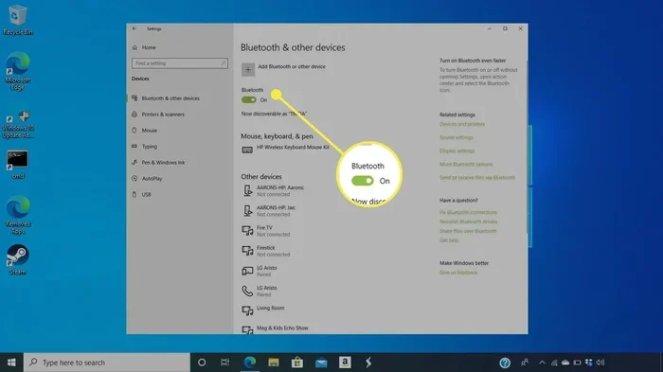This screenshot has width=663, height=372.
Task: Open the Amazon app on taskbar
Action: 345,363
